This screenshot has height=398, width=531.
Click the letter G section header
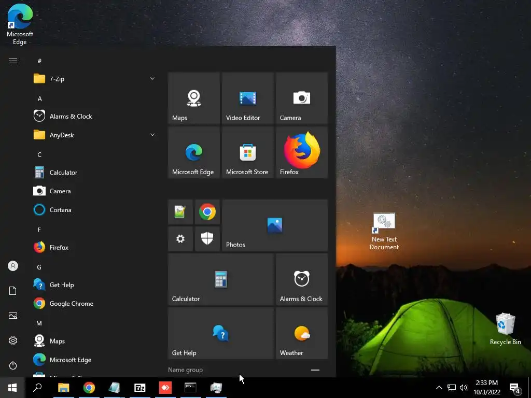39,267
